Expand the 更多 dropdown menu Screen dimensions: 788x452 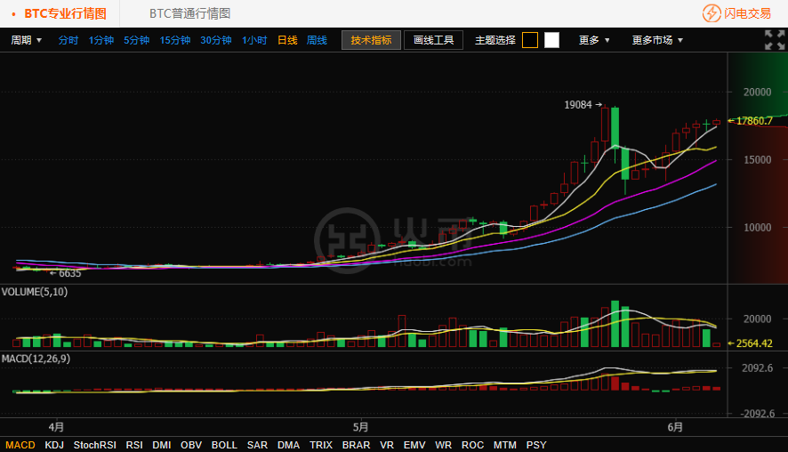[x=594, y=40]
